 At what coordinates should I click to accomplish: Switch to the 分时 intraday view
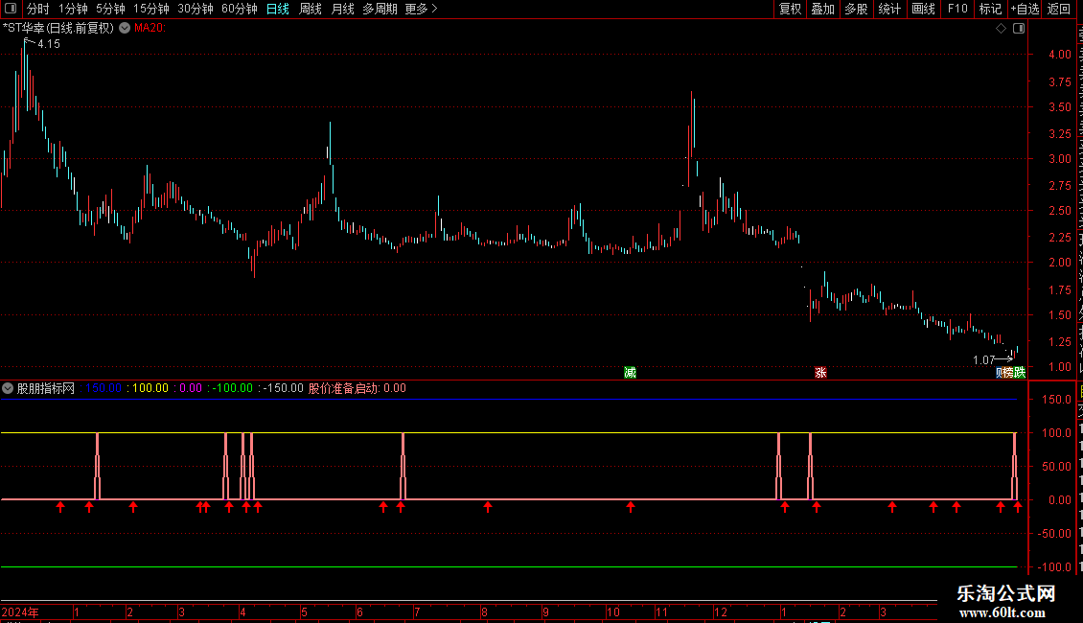[38, 9]
